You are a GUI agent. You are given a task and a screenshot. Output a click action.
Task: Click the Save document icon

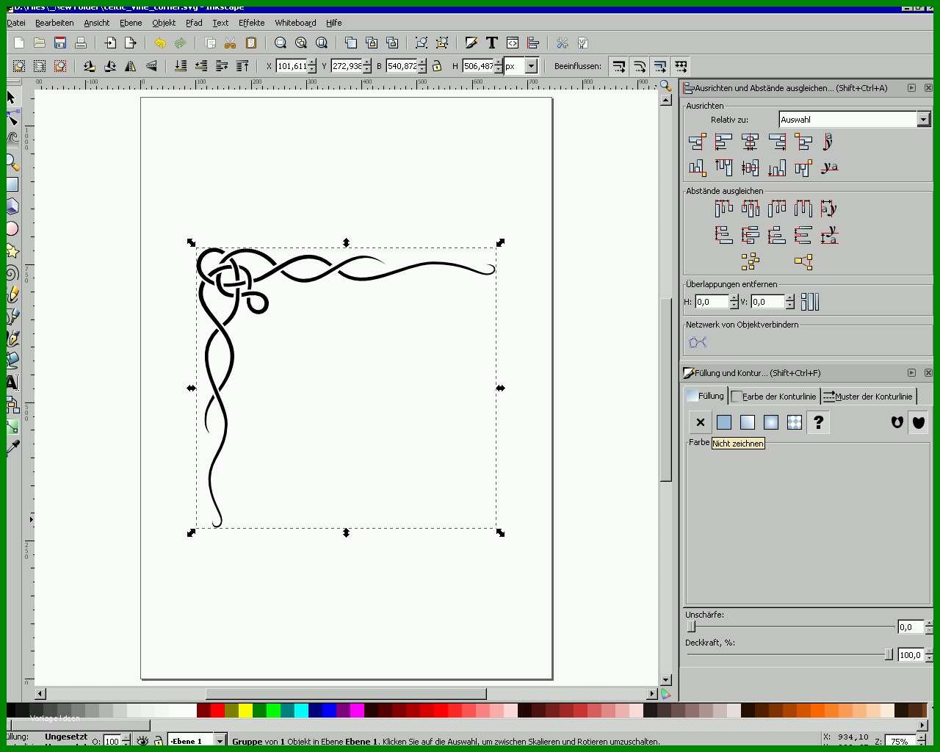point(60,43)
